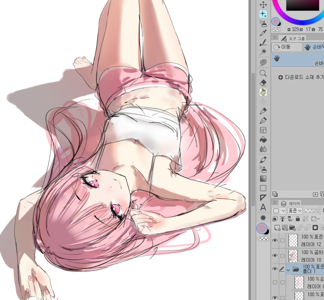Adjust the layer opacity slider
324x300 pixels.
[x=312, y=211]
